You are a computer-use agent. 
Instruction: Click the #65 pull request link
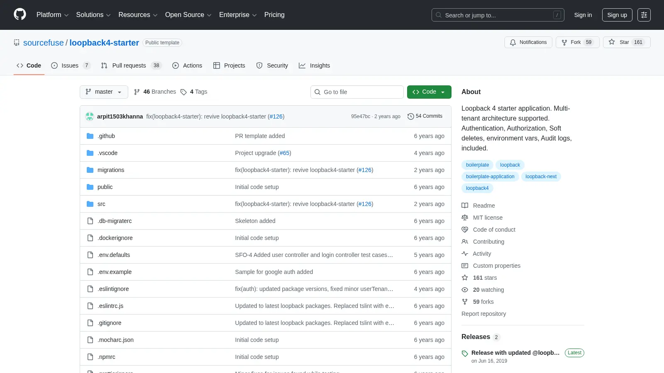[x=285, y=153]
